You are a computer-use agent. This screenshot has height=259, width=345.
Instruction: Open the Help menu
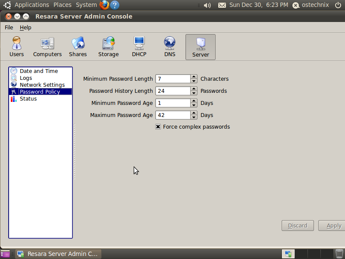coord(25,28)
